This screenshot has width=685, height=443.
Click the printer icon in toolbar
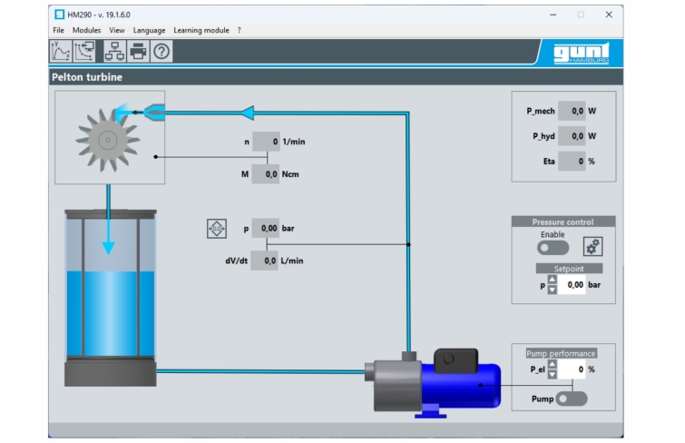[137, 52]
